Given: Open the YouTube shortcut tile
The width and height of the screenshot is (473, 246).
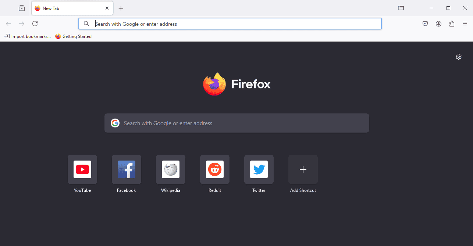Looking at the screenshot, I should [82, 169].
